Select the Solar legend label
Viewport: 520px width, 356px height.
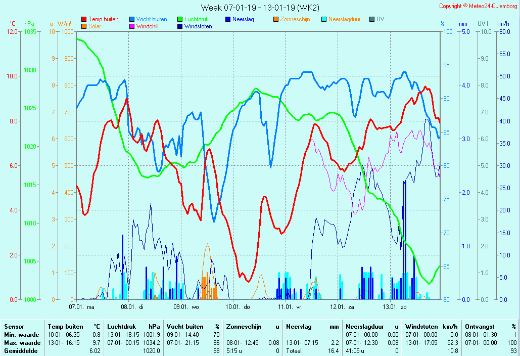[x=94, y=26]
